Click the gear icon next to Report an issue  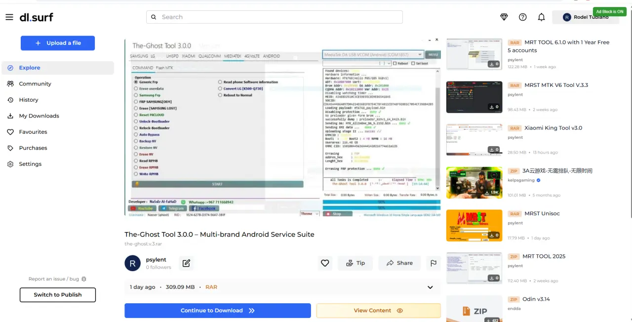point(84,279)
